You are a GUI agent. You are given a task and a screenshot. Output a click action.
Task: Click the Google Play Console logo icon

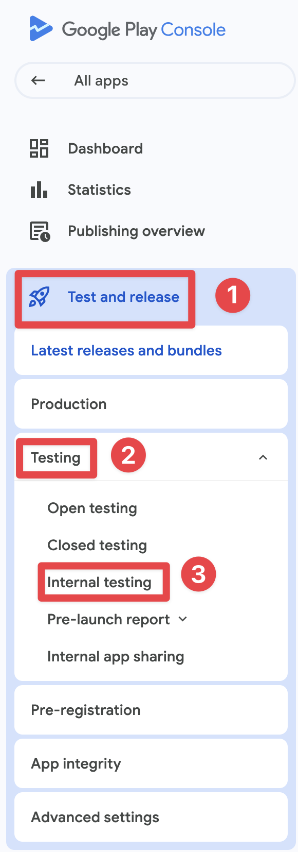point(40,29)
